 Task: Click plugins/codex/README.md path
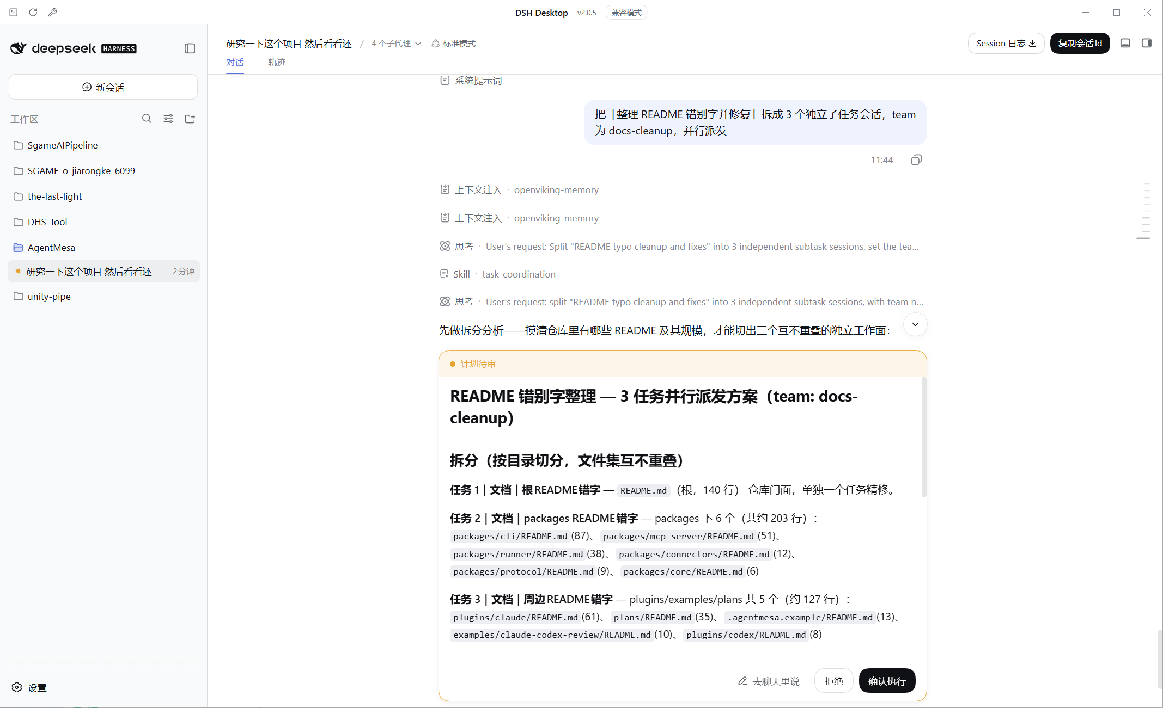pos(746,635)
